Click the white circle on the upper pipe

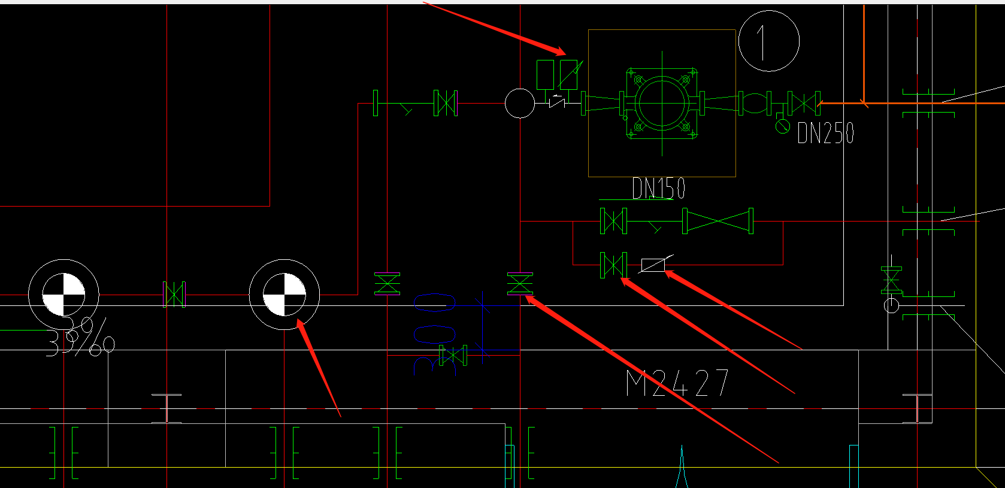tap(520, 103)
